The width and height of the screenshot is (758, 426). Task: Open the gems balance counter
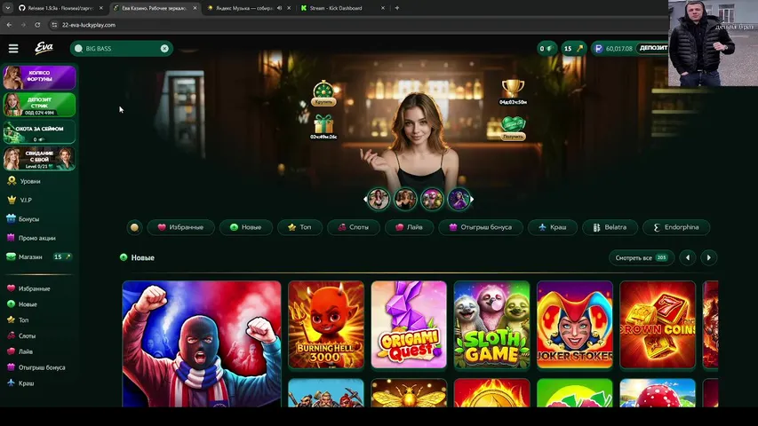pos(547,48)
